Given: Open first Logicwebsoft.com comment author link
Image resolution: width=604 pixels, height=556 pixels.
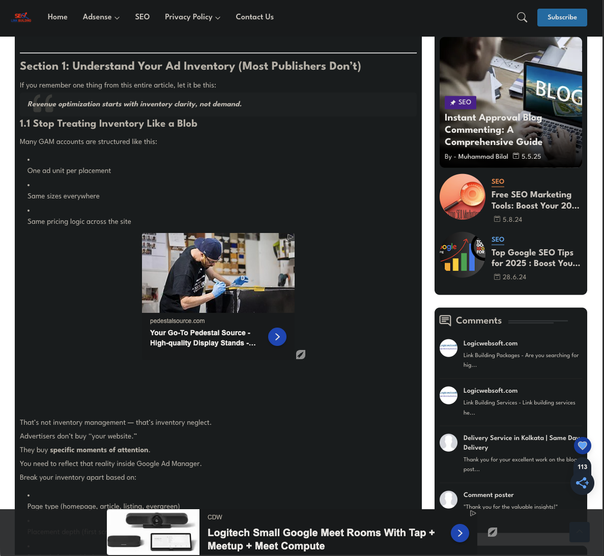Looking at the screenshot, I should (x=490, y=343).
